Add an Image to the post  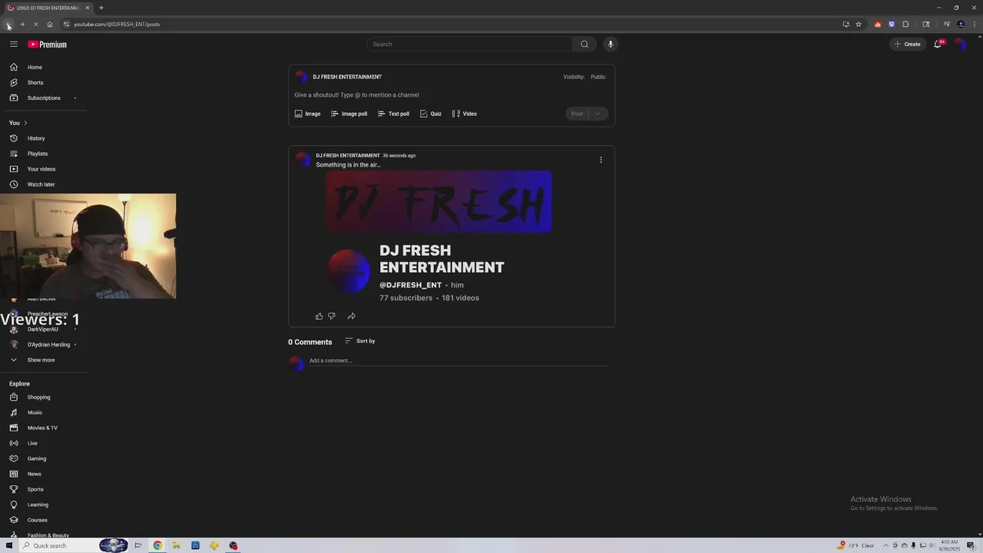tap(307, 114)
